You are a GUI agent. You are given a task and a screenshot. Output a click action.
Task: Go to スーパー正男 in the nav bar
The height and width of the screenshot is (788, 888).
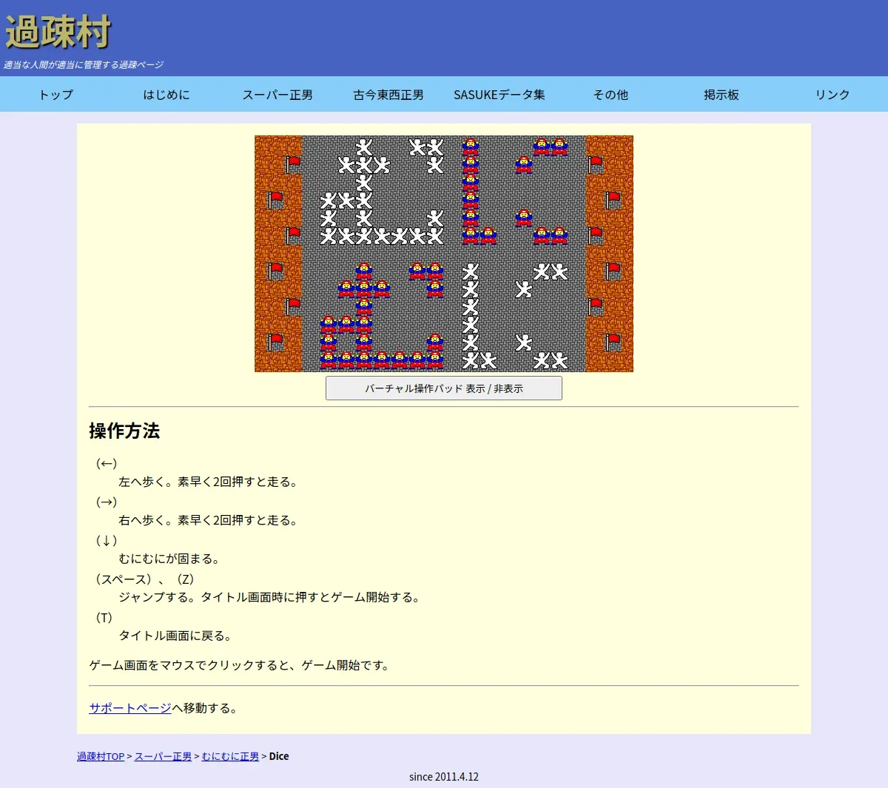(x=277, y=95)
